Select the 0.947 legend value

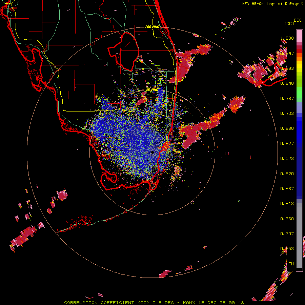[287, 53]
